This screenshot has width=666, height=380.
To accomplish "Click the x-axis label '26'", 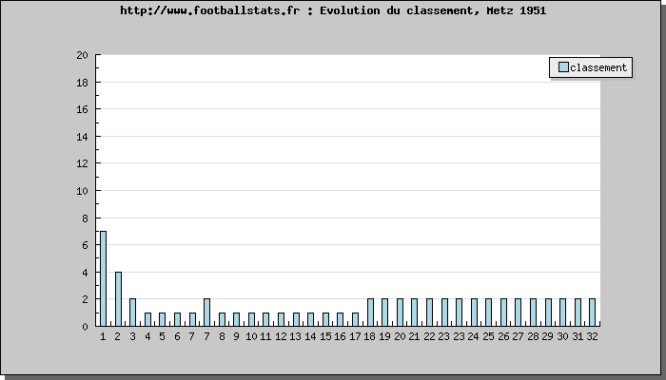I will [503, 336].
